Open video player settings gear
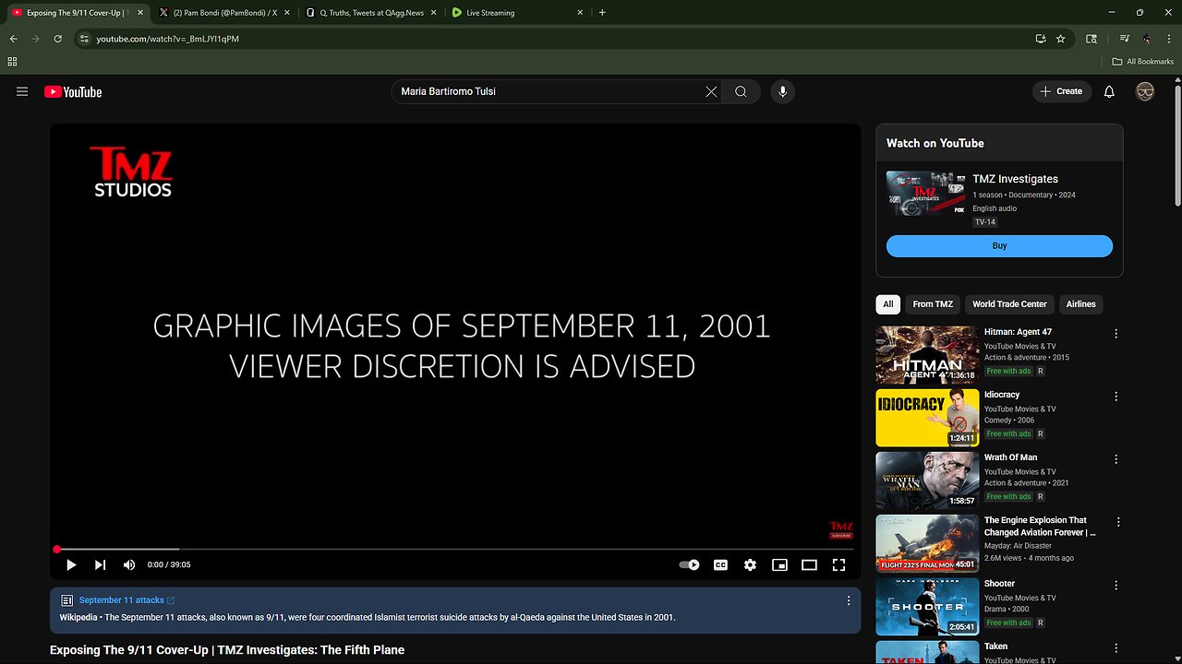 (750, 564)
